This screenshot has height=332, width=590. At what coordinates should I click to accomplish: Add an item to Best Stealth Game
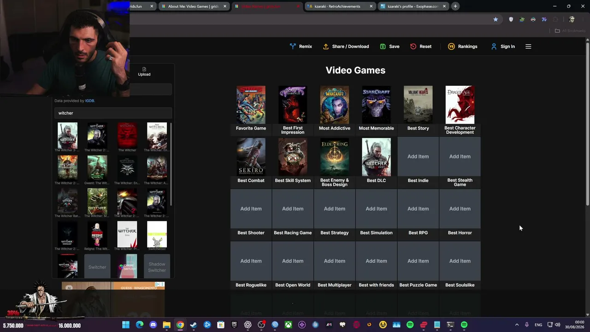pyautogui.click(x=460, y=157)
